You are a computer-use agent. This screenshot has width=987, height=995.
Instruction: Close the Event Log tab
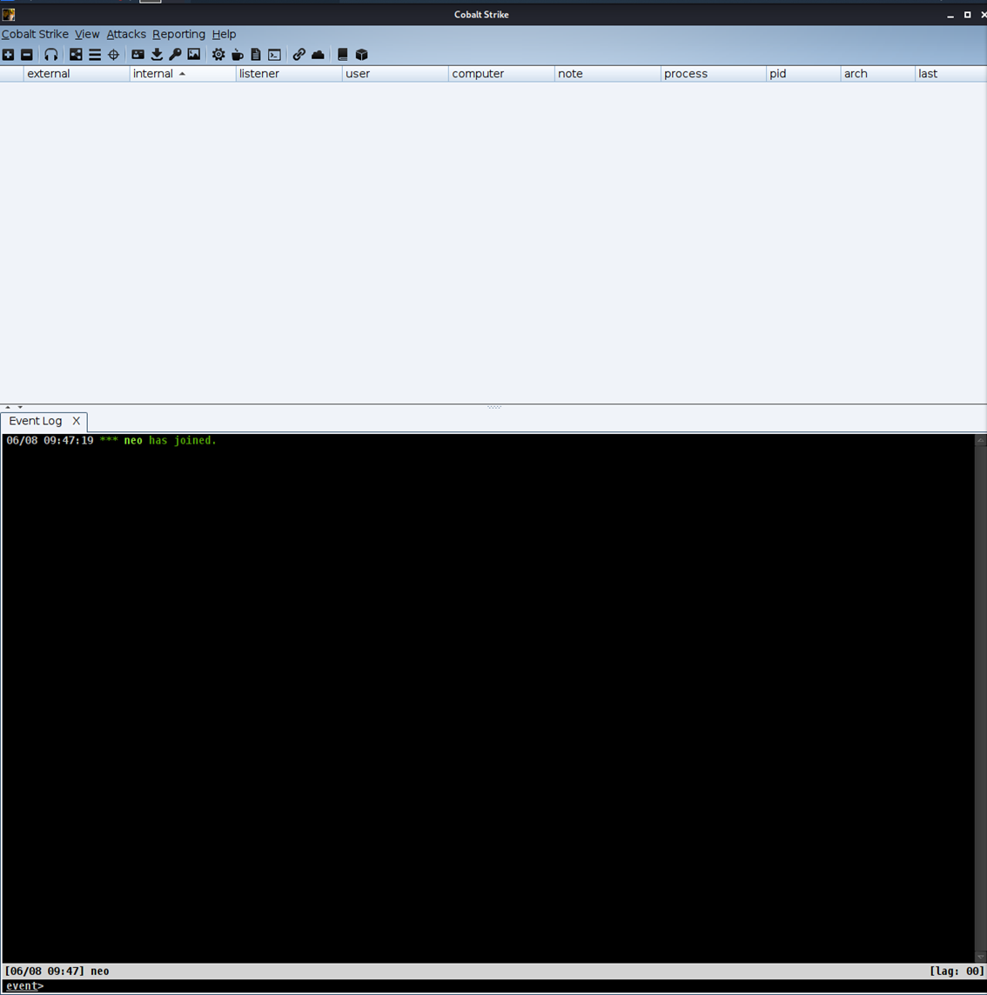(77, 421)
